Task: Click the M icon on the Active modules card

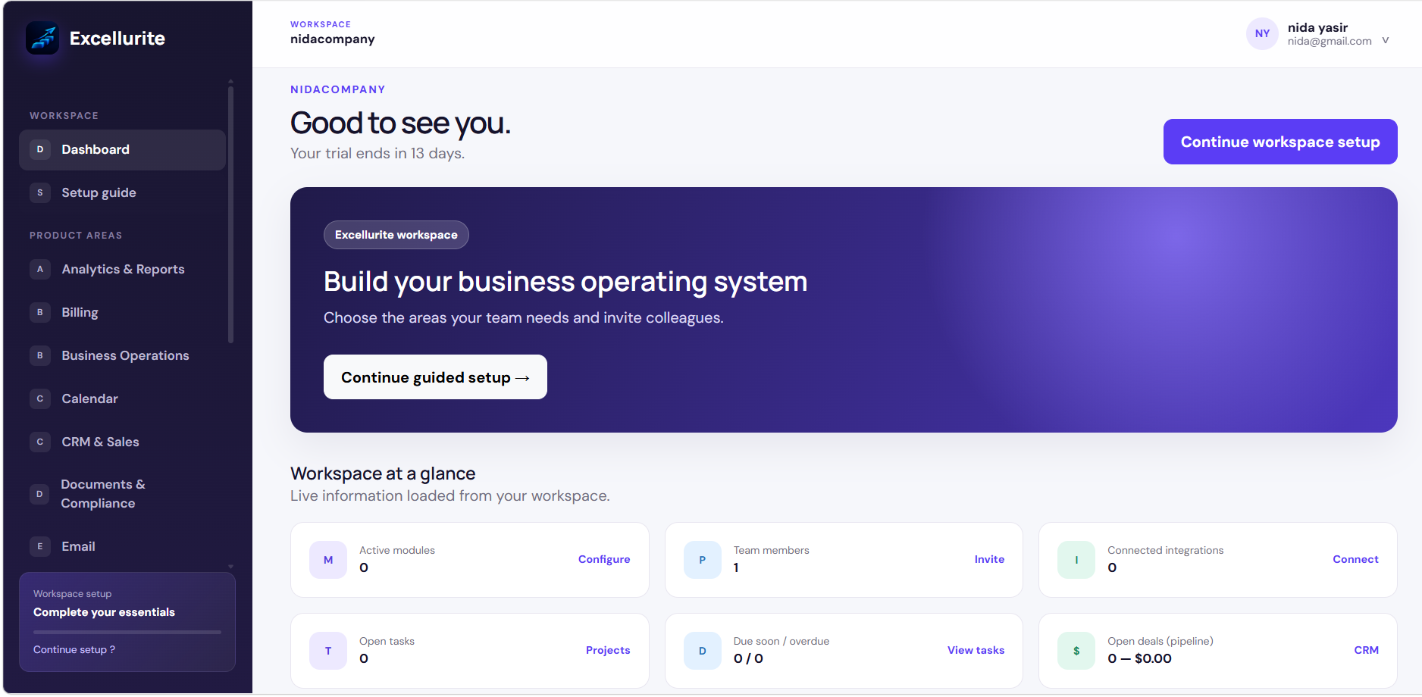Action: pyautogui.click(x=328, y=560)
